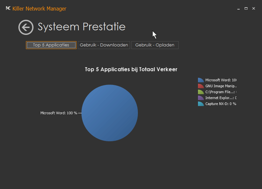Select the purple Internet Explor legend swatch
This screenshot has width=262, height=189.
point(201,98)
